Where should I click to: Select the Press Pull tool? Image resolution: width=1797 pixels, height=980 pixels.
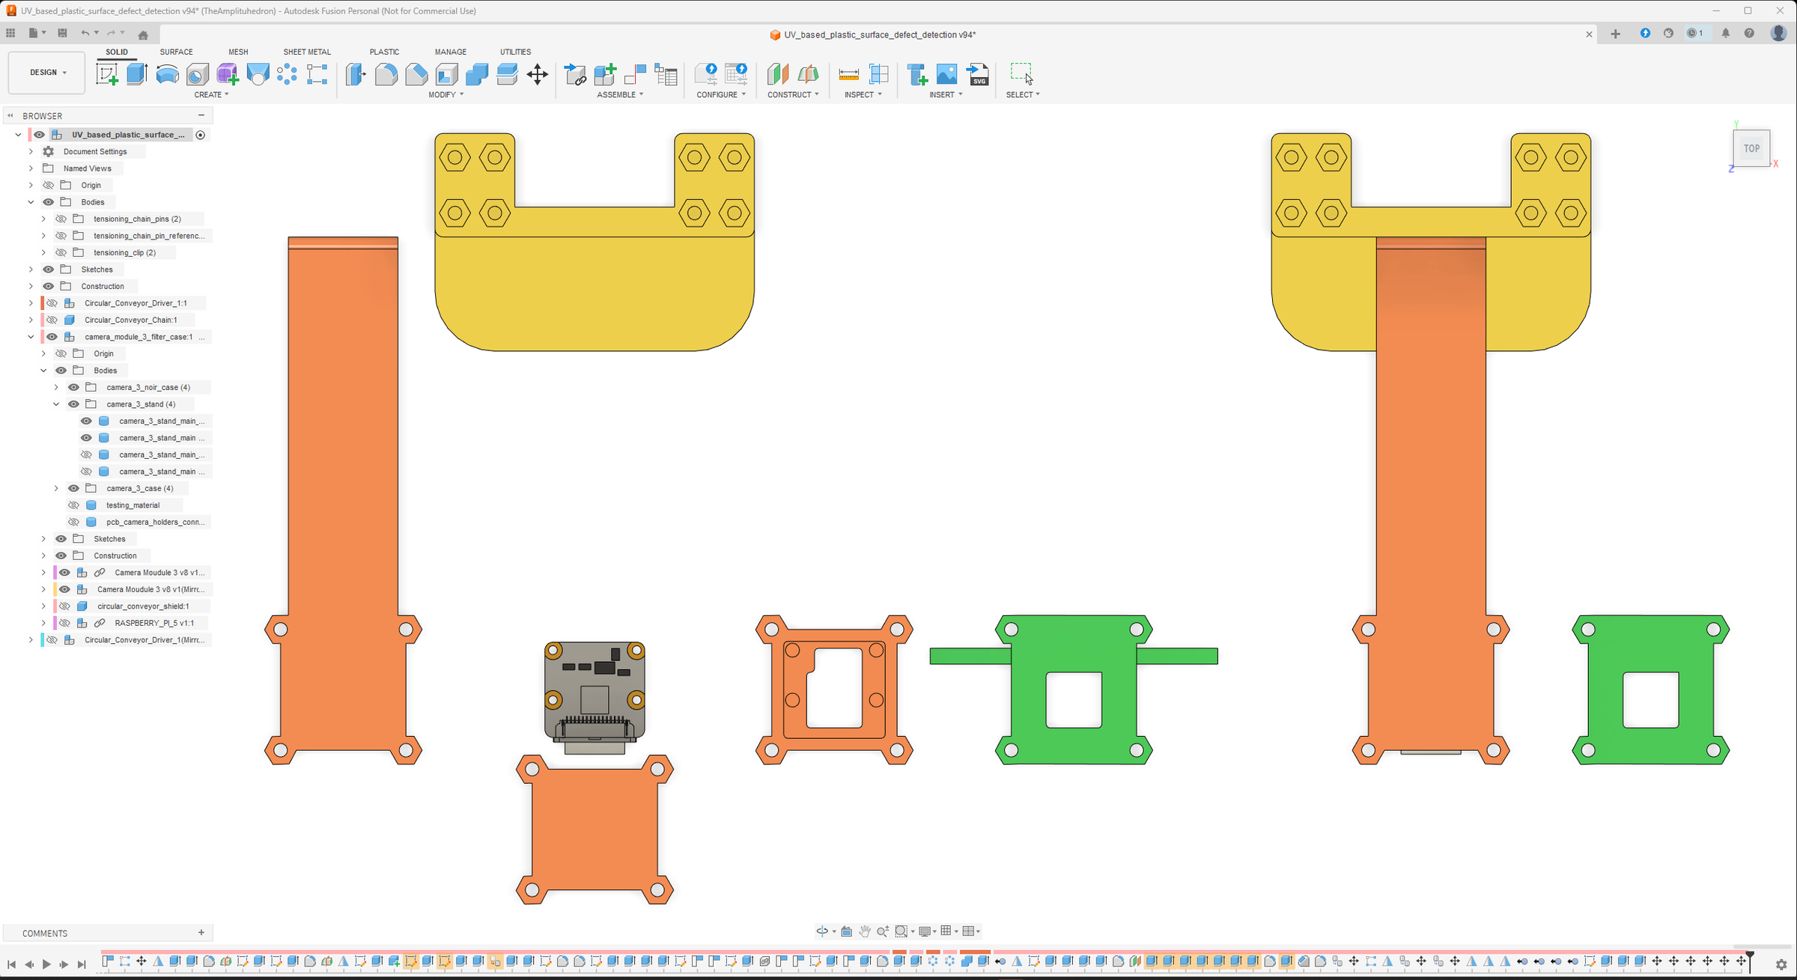[356, 74]
